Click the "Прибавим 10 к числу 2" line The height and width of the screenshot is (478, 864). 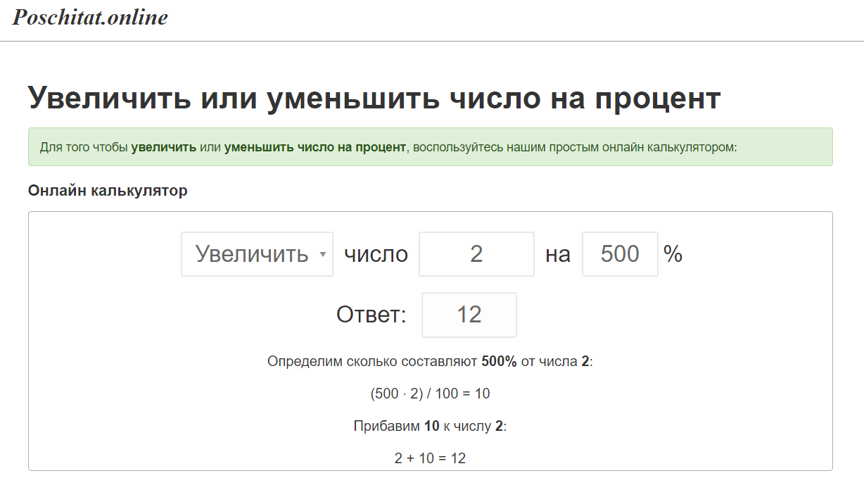pyautogui.click(x=430, y=426)
